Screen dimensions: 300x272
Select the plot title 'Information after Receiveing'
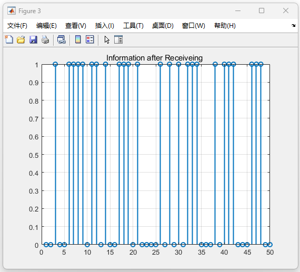click(154, 58)
